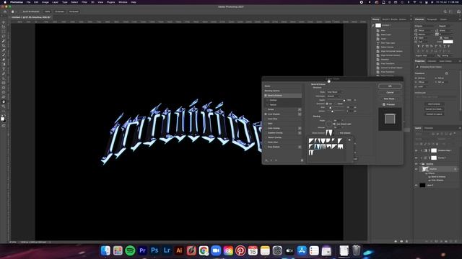462x259 pixels.
Task: Select the Move tool in the toolbar
Action: click(x=4, y=22)
